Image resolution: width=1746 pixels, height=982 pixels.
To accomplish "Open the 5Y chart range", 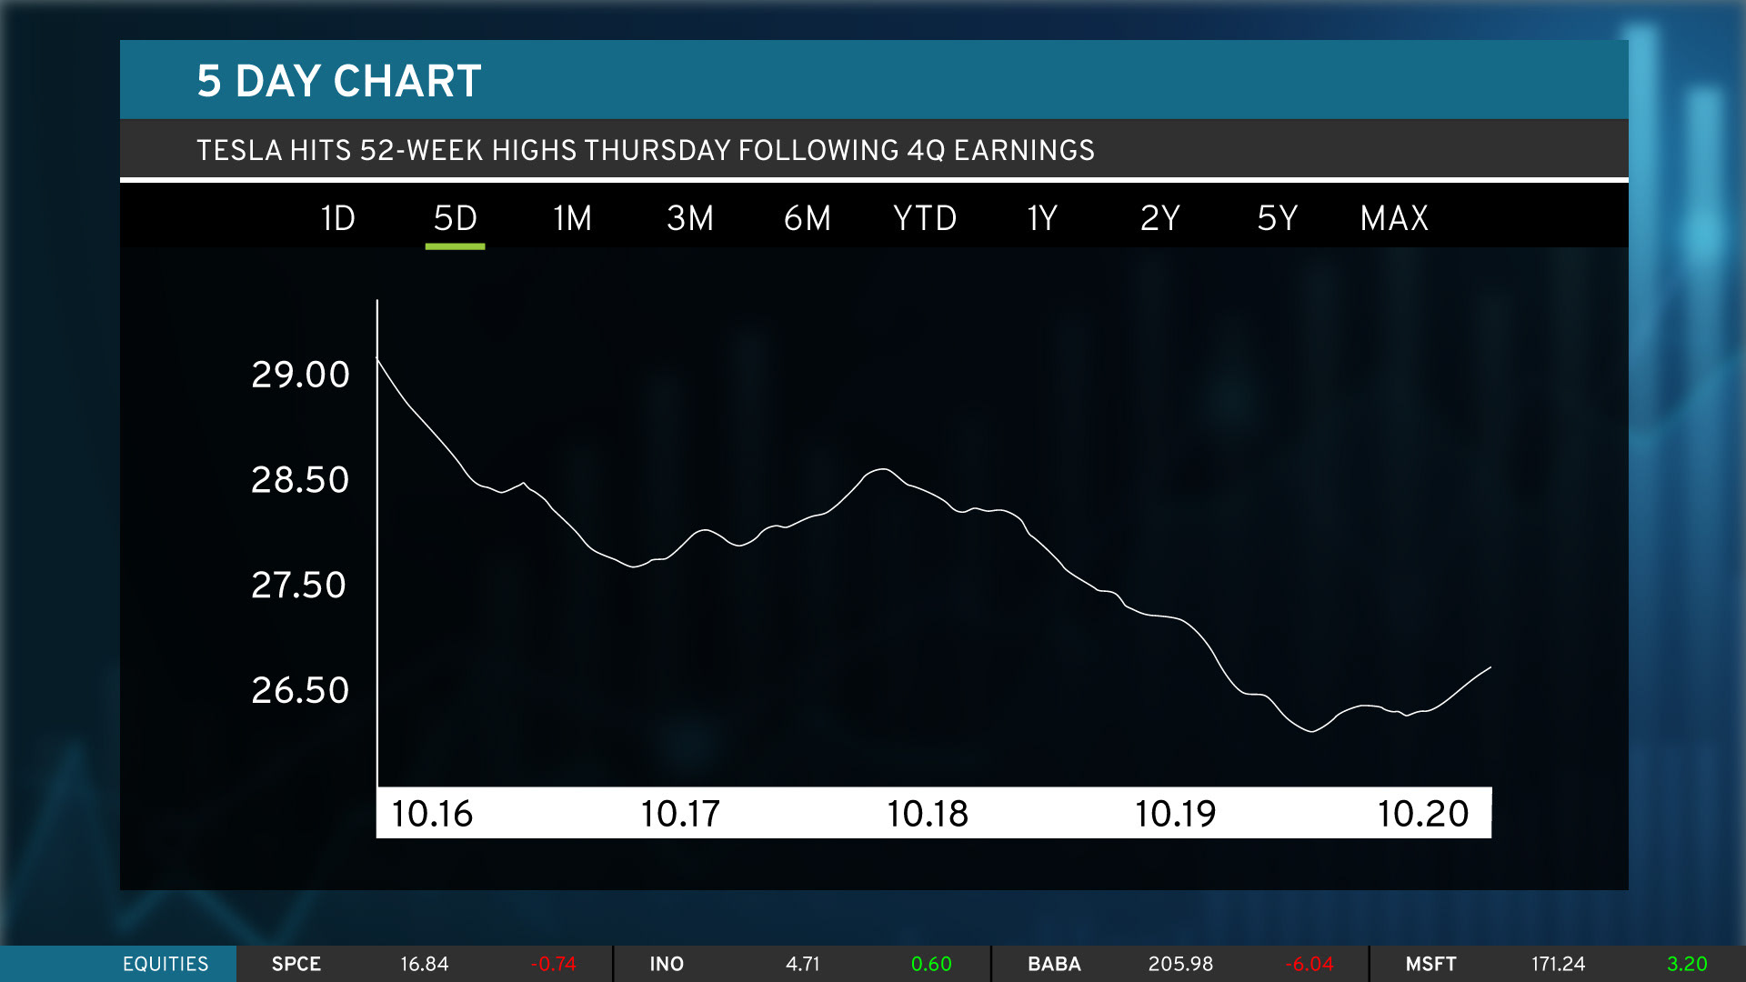I will click(1277, 218).
